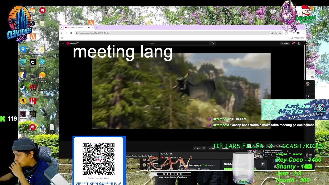
Task: Open the Chrome profile avatar
Action: 298,33
